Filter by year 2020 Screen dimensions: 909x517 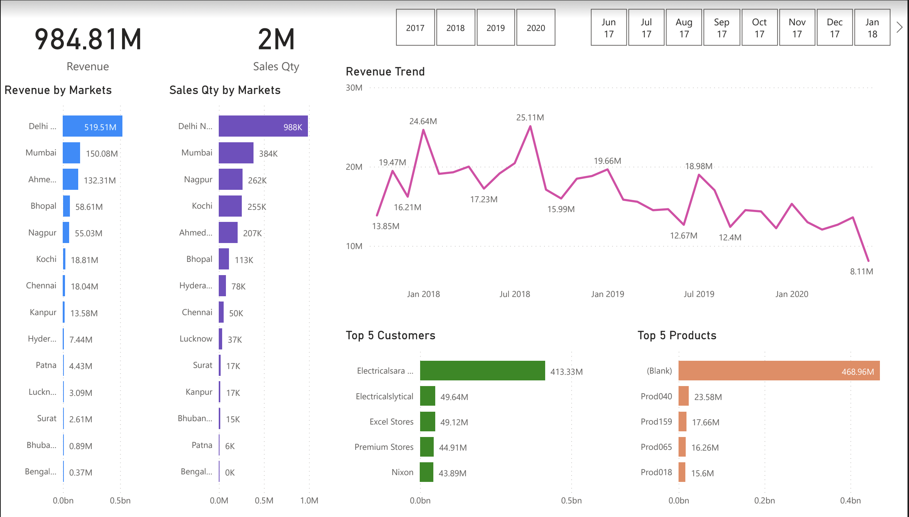[536, 28]
